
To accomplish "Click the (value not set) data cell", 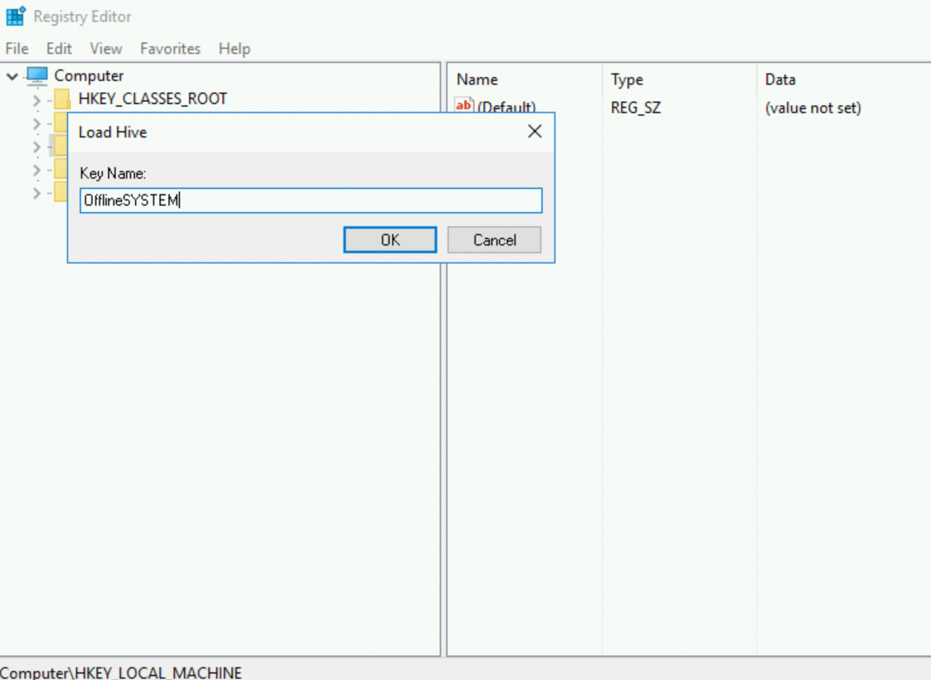I will tap(813, 108).
